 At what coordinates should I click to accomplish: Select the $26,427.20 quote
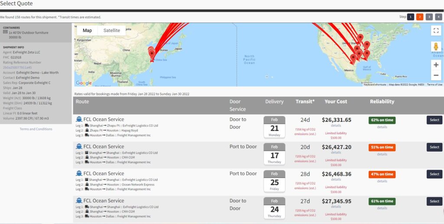pos(434,147)
